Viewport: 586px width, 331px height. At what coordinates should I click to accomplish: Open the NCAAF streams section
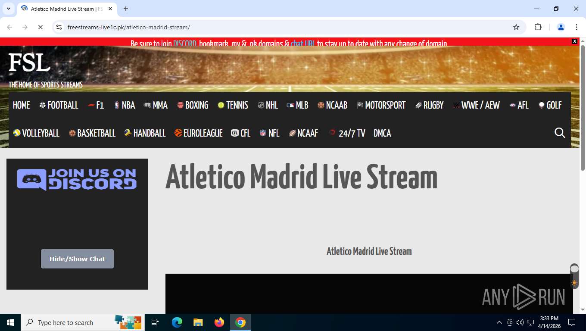coord(303,133)
